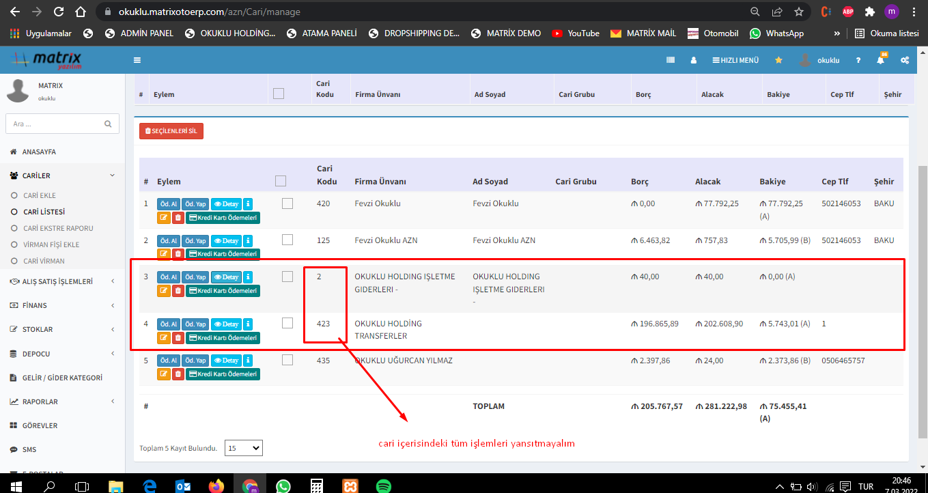Click the question mark help icon

[x=858, y=60]
